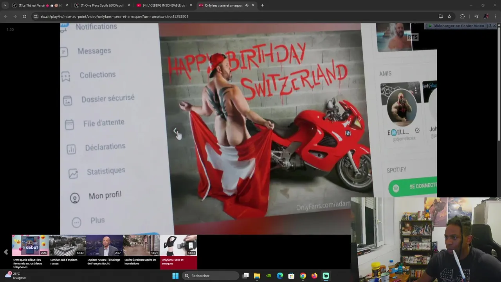501x282 pixels.
Task: Launch Microsoft Edge from the taskbar
Action: [x=280, y=276]
